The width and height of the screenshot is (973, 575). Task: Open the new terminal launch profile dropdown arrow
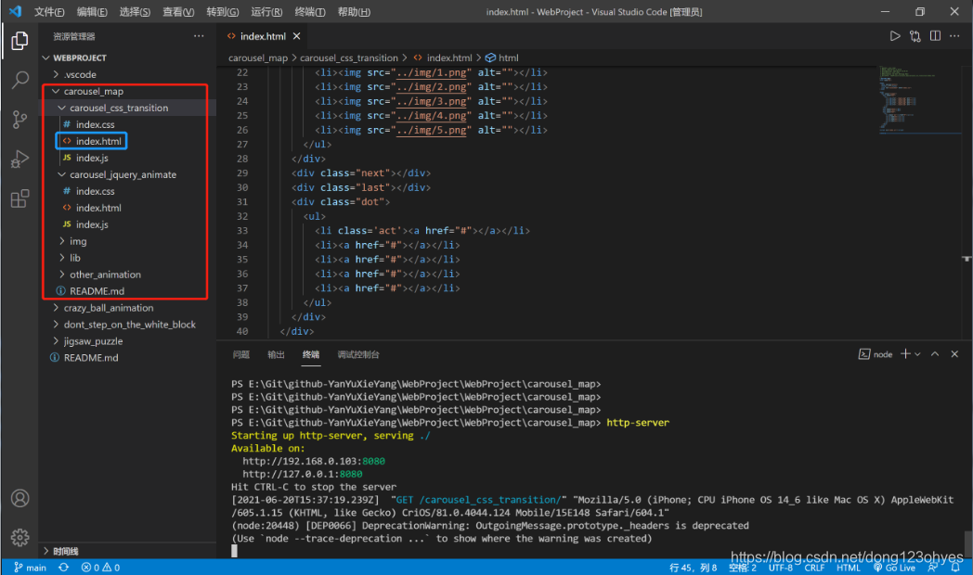click(918, 354)
